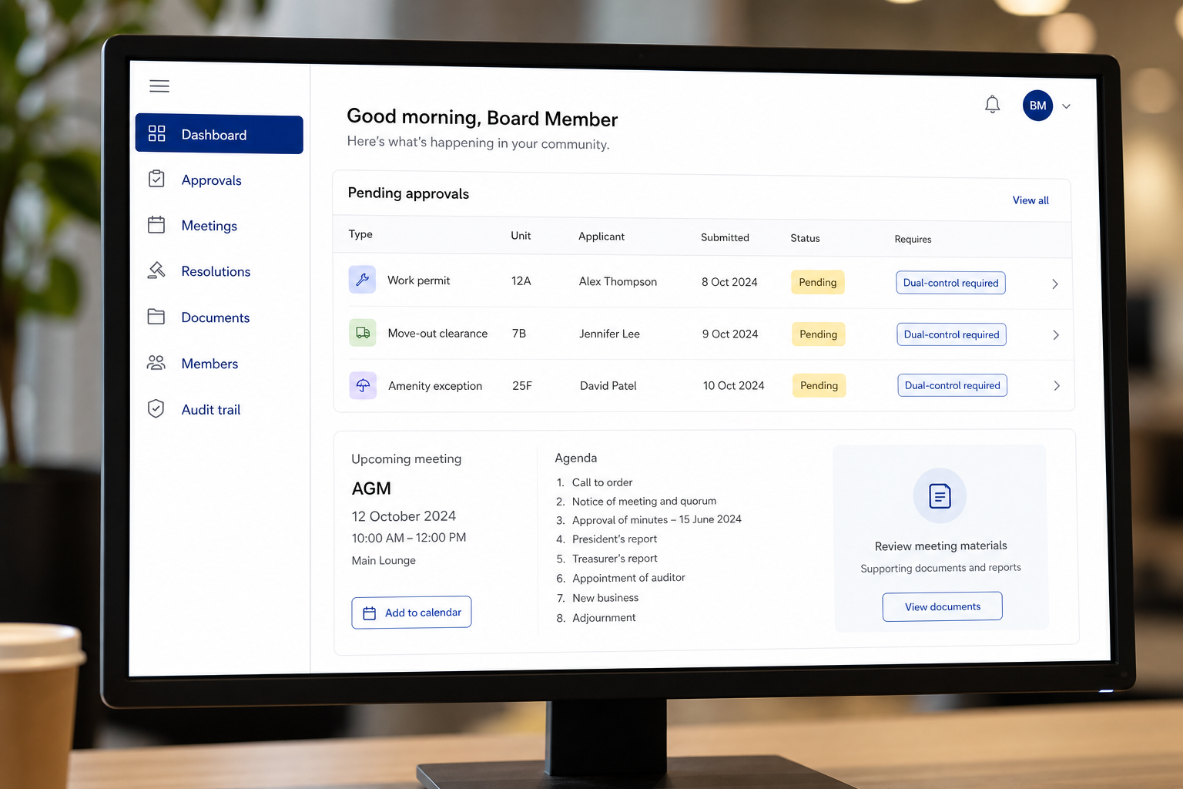Click the Review meeting materials document icon

point(940,495)
